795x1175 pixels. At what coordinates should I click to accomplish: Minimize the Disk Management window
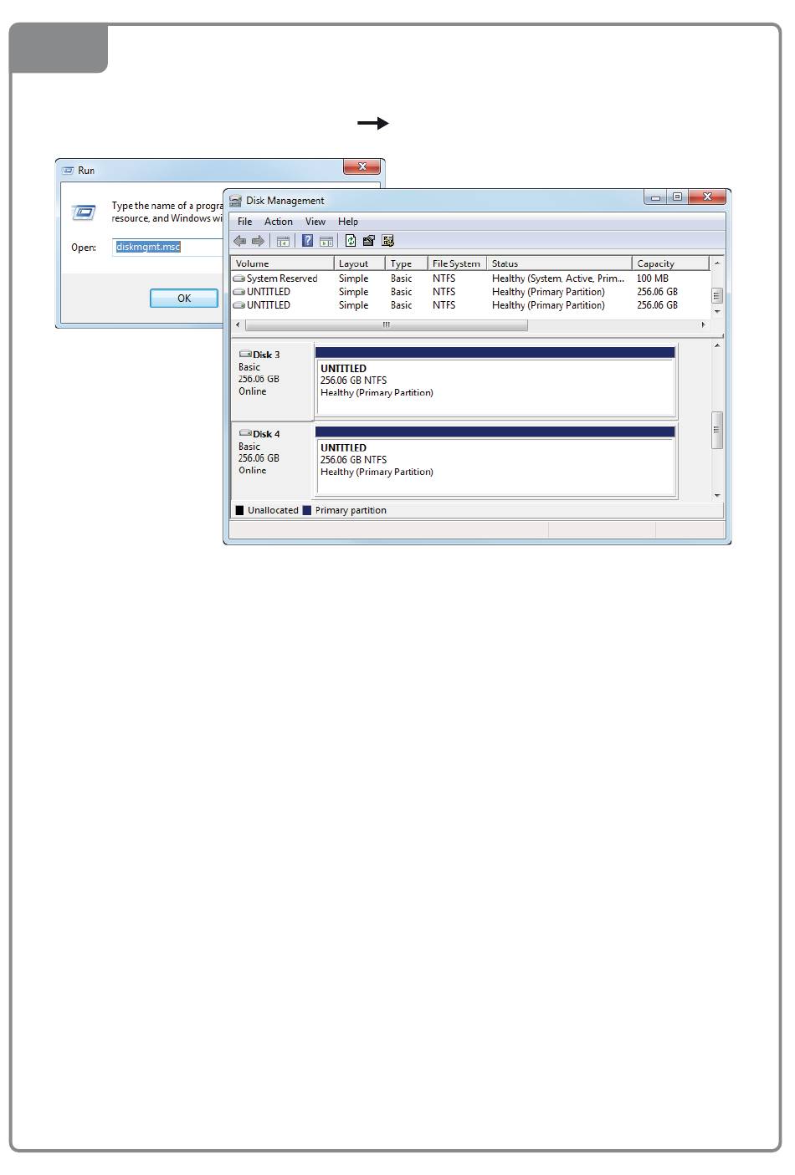[655, 197]
